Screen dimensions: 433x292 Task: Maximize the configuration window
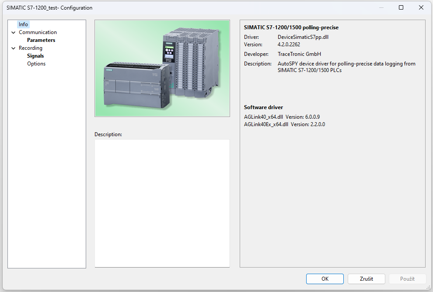[x=401, y=7]
